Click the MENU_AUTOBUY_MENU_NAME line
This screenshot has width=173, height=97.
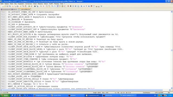(30, 32)
